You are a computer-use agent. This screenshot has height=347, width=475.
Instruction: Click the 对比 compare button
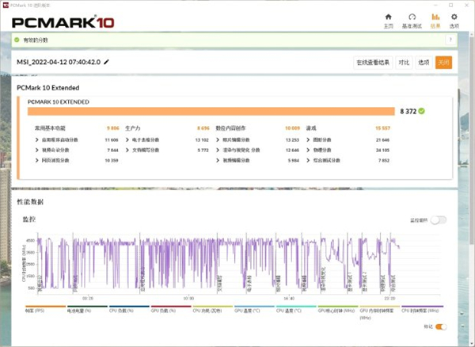tap(404, 62)
